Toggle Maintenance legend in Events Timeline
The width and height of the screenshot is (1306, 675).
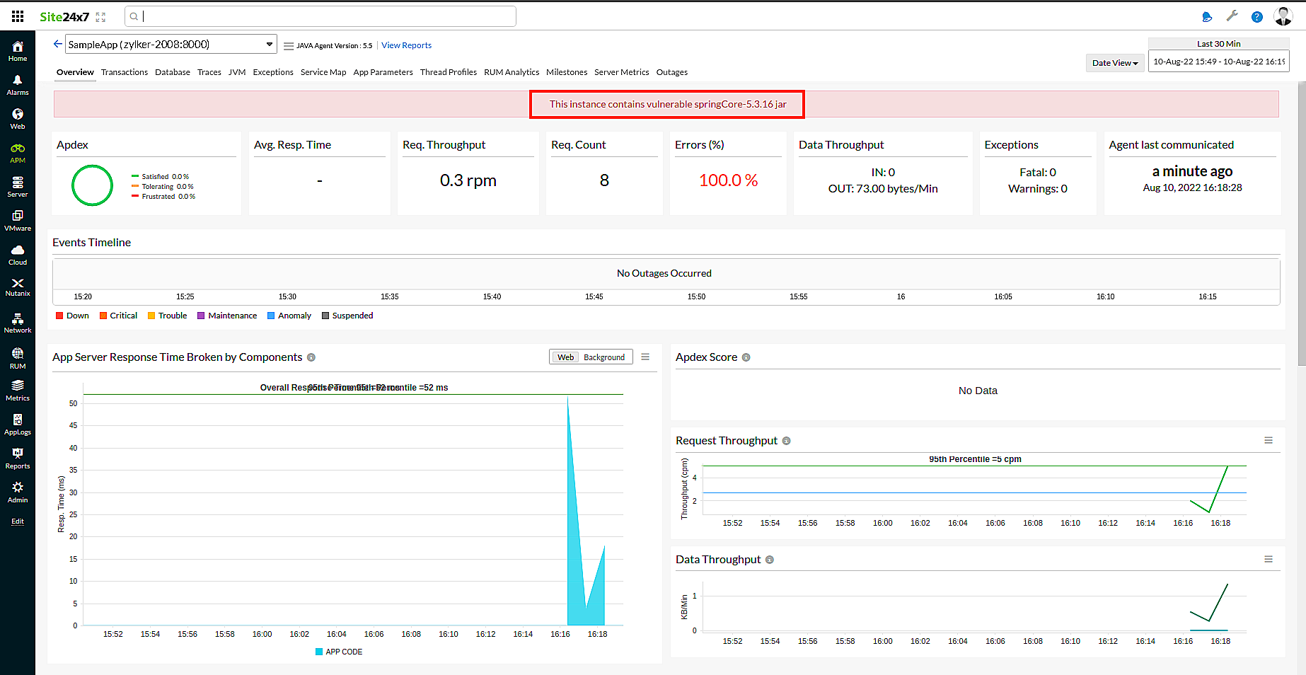tap(227, 316)
